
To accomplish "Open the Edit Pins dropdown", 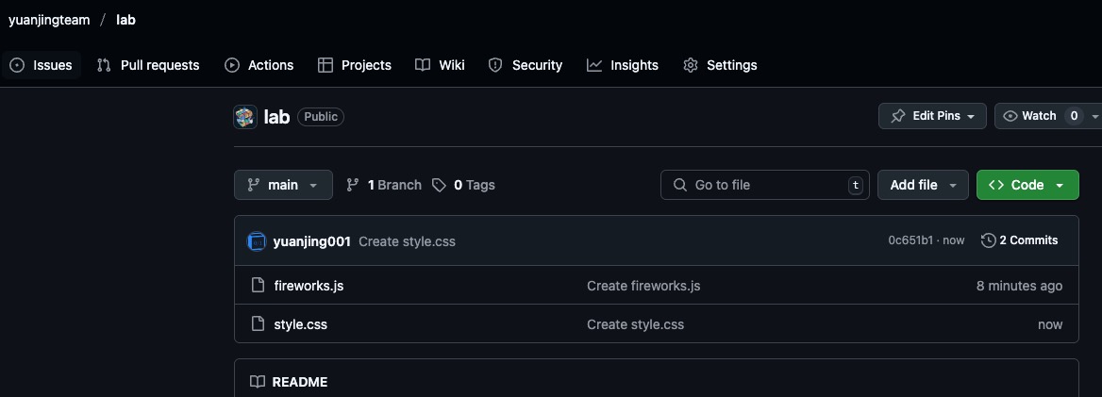I will 932,116.
